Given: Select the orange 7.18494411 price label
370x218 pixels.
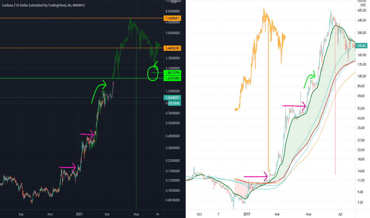Looking at the screenshot, I should click(172, 18).
